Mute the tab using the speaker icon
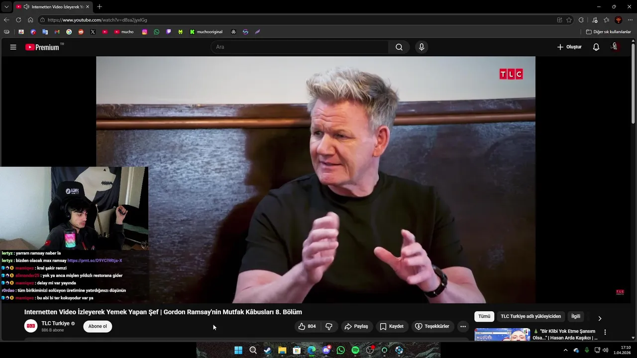This screenshot has width=637, height=358. click(26, 7)
